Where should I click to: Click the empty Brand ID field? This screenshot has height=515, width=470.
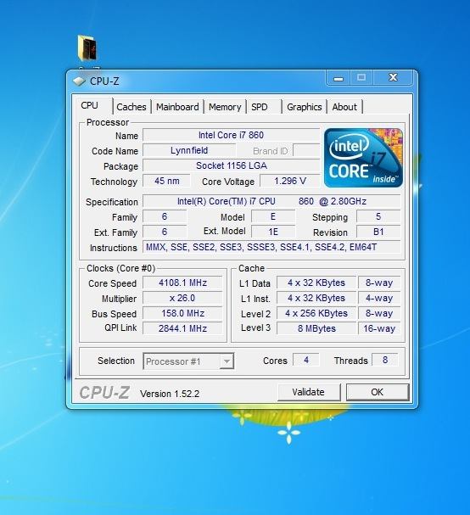(306, 150)
